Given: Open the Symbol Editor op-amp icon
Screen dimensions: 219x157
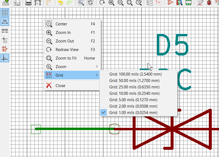Looking at the screenshot, I should tap(170, 3).
